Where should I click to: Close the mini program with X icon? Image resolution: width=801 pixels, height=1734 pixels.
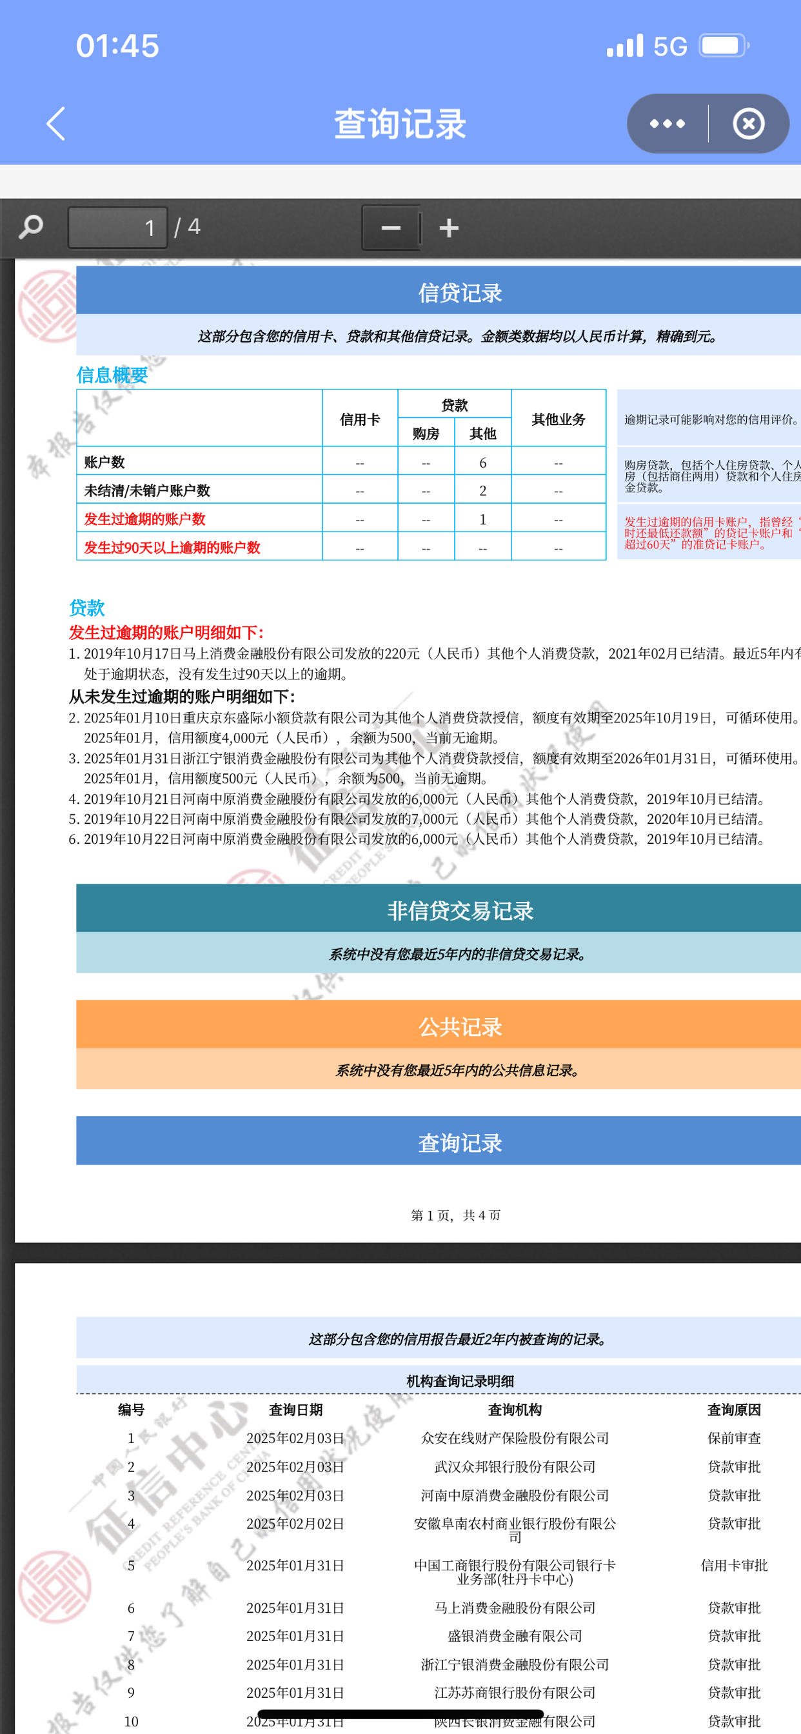tap(749, 124)
